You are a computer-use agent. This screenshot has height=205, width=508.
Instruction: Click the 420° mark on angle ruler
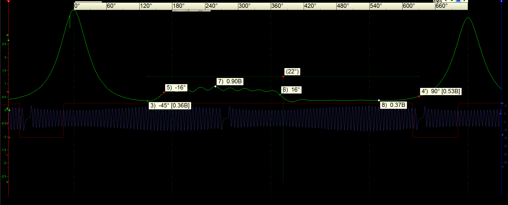[x=310, y=6]
